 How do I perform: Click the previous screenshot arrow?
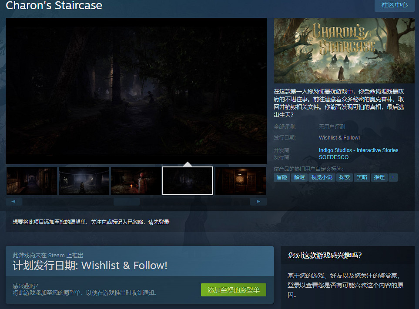pos(13,201)
